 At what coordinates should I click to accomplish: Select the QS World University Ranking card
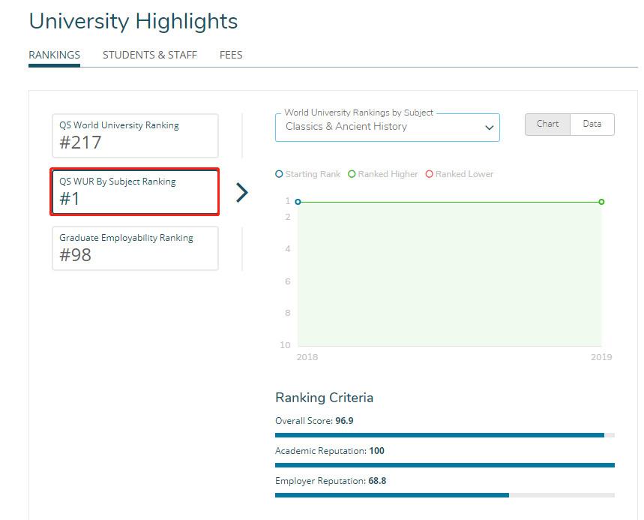tap(135, 136)
